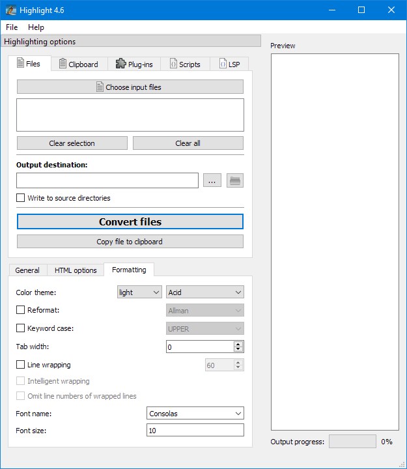Viewport: 407px width, 469px height.
Task: Open the Acid theme dropdown
Action: 205,292
